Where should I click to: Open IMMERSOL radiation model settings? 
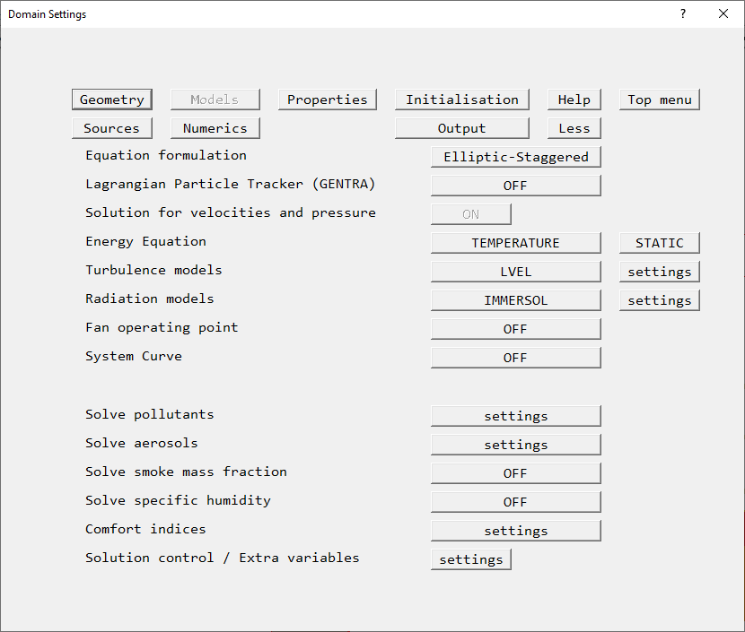659,300
